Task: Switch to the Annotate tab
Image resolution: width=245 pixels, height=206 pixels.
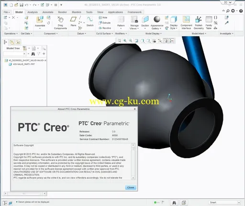Action: [48, 12]
